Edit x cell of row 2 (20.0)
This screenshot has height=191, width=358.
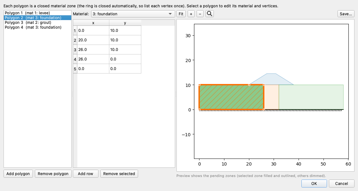coord(93,40)
